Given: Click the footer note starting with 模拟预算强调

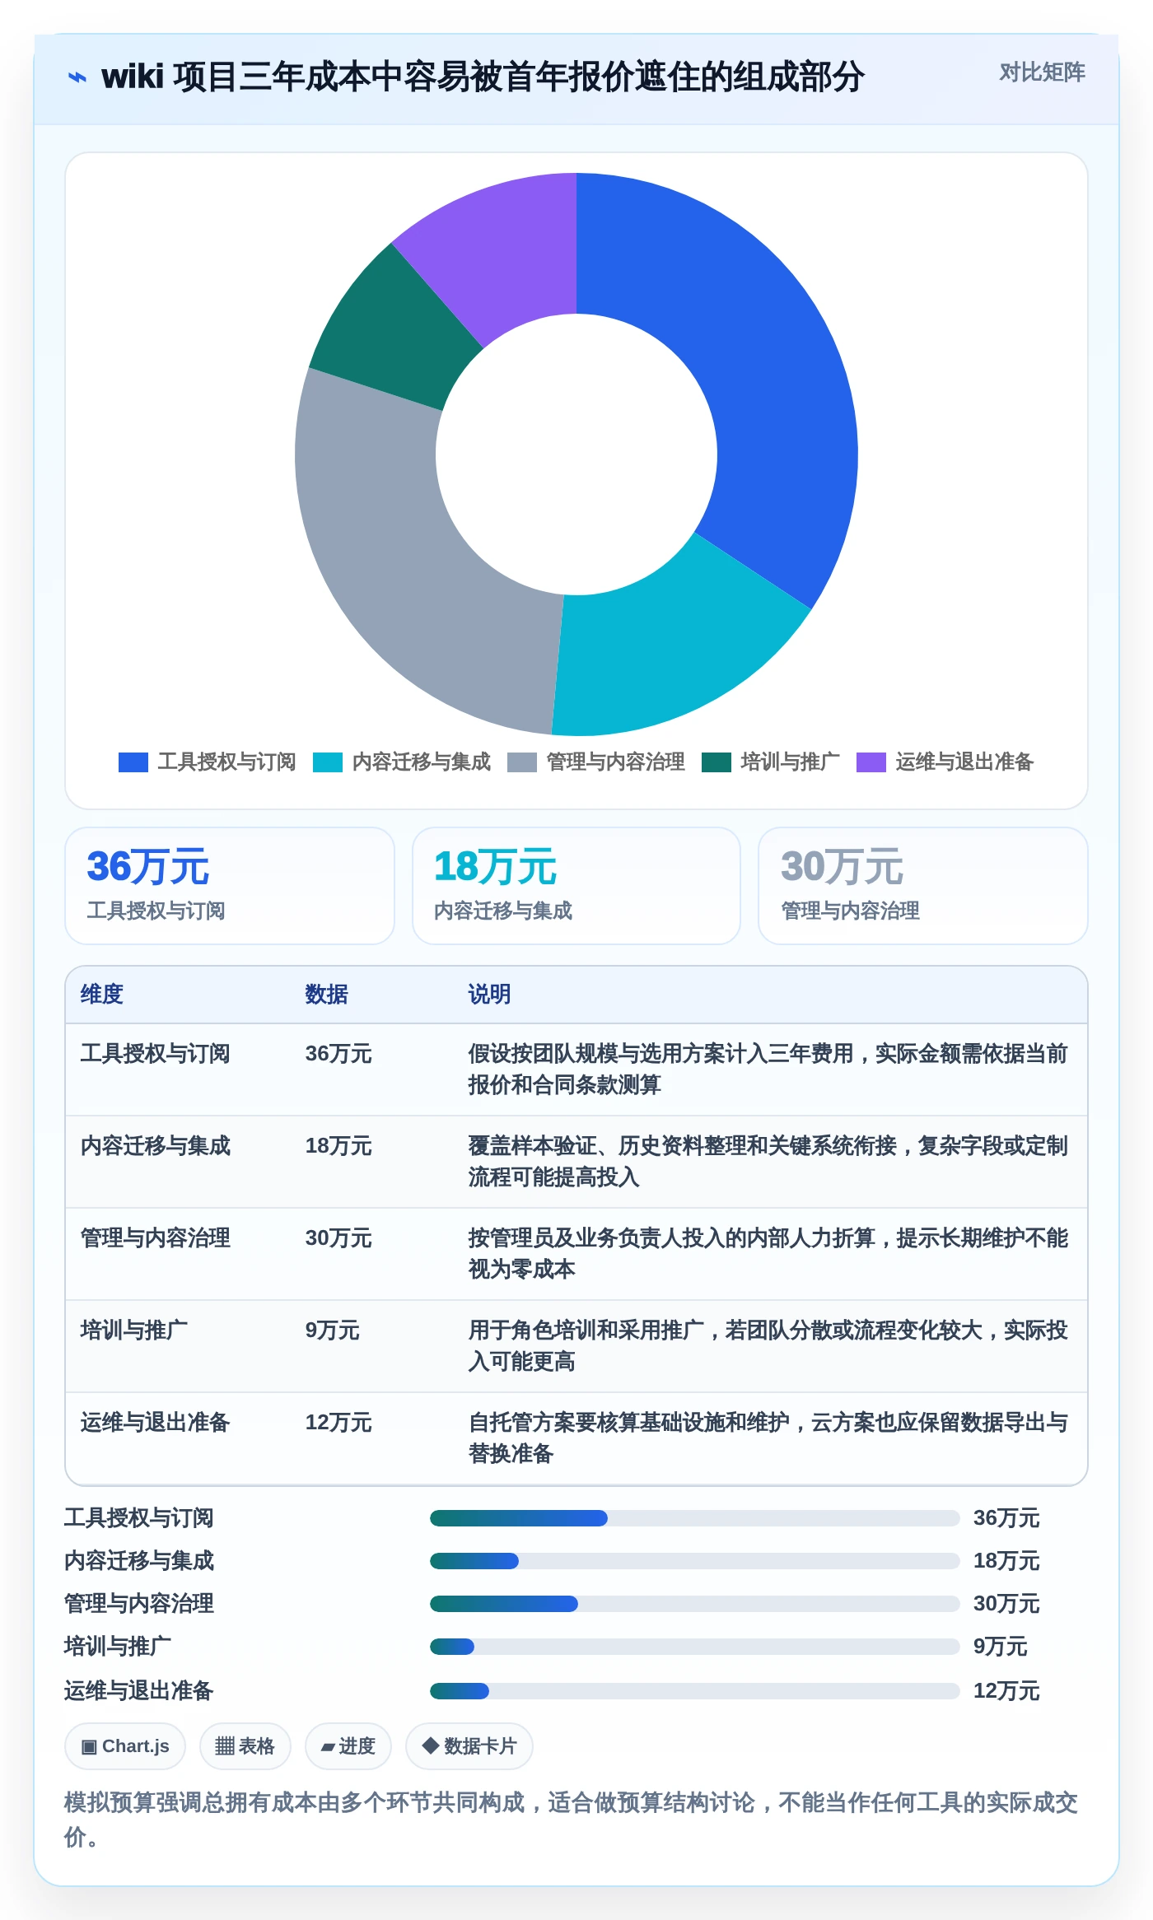Looking at the screenshot, I should coord(572,1820).
